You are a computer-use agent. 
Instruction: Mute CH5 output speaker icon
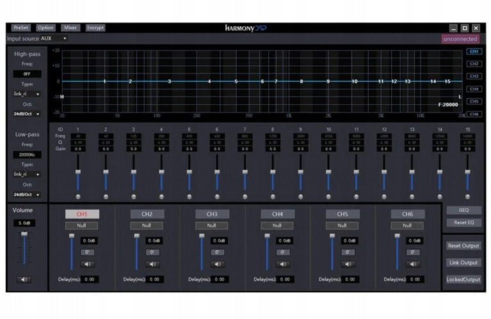[x=348, y=264]
